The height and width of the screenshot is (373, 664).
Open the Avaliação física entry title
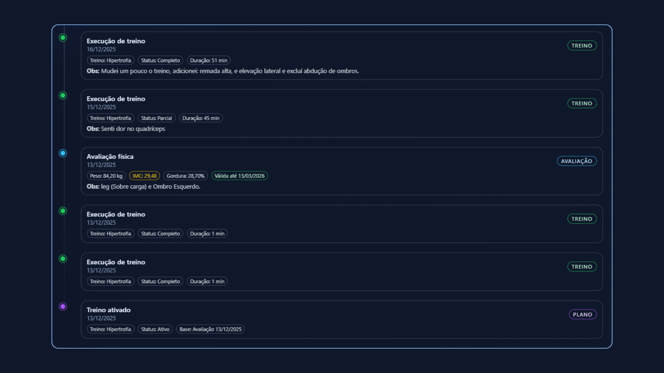(110, 156)
